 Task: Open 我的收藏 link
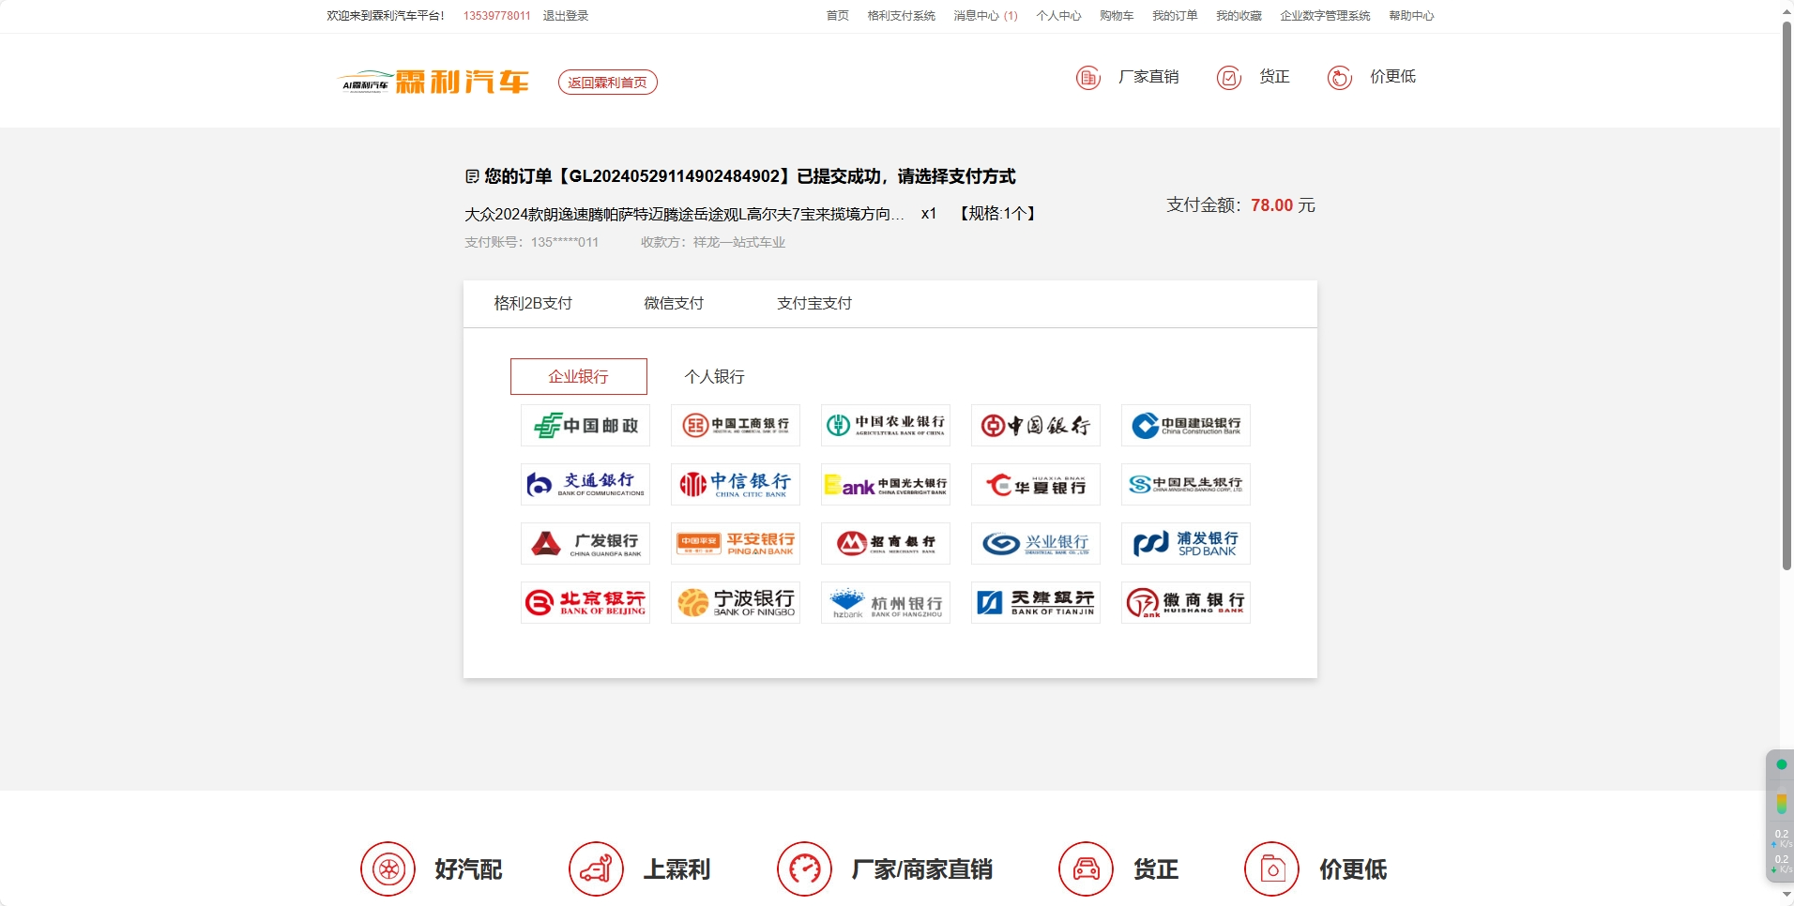pos(1239,16)
